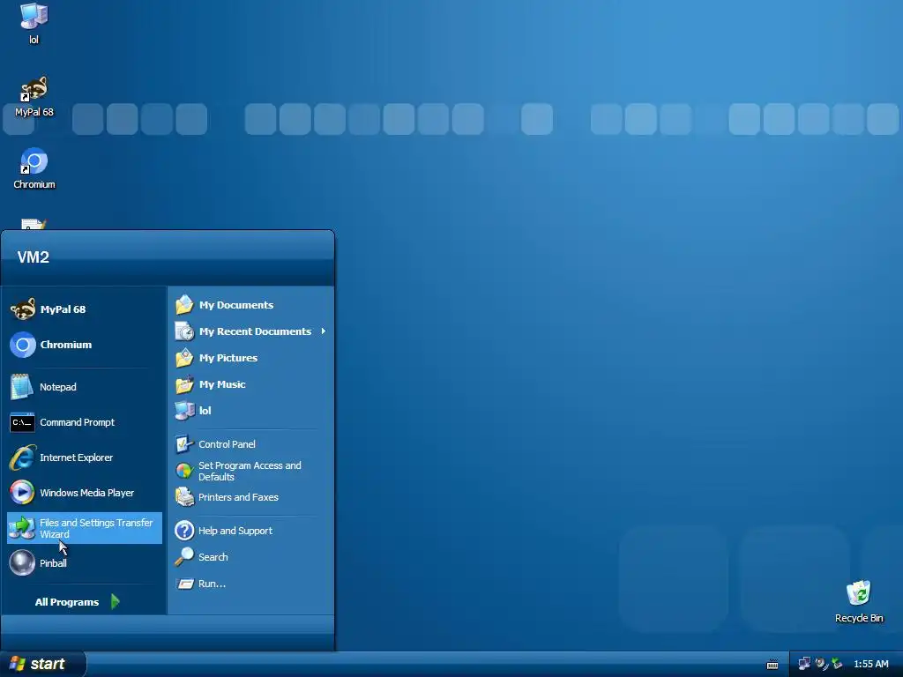Open Notepad from the Start menu

pos(84,387)
